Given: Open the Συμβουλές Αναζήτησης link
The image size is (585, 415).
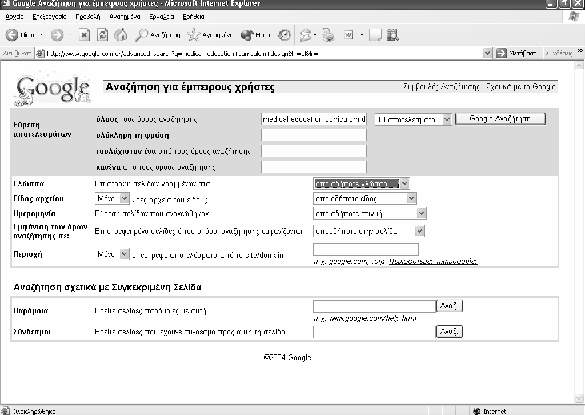Looking at the screenshot, I should pos(442,86).
